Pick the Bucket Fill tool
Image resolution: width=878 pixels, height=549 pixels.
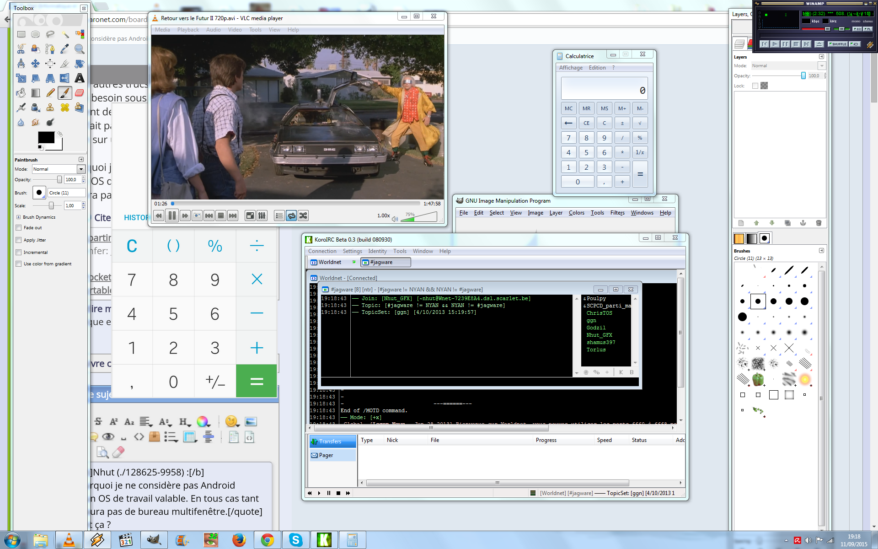(x=21, y=93)
